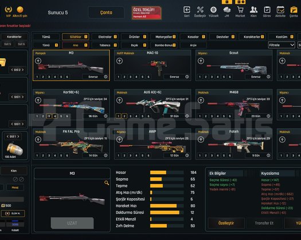Switch to the Ekstralar tab
Image resolution: width=301 pixels, height=240 pixels.
pyautogui.click(x=105, y=37)
